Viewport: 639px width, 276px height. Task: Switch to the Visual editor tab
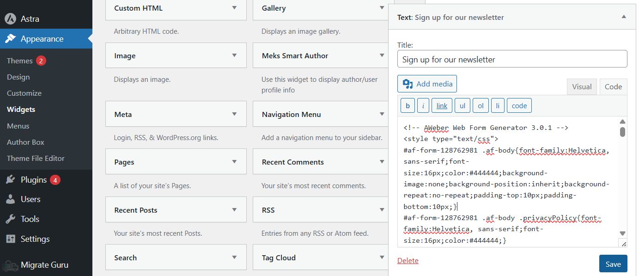click(x=582, y=86)
